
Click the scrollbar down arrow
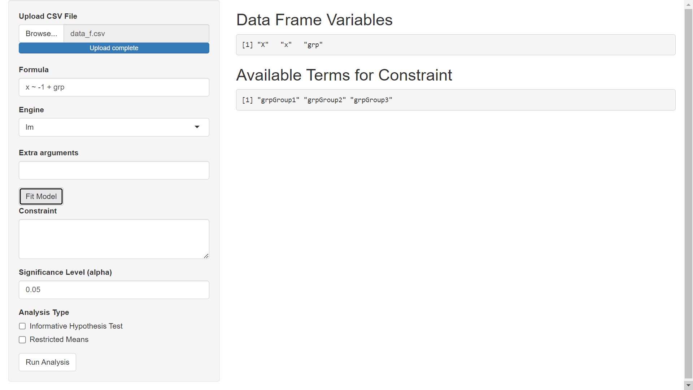(688, 385)
